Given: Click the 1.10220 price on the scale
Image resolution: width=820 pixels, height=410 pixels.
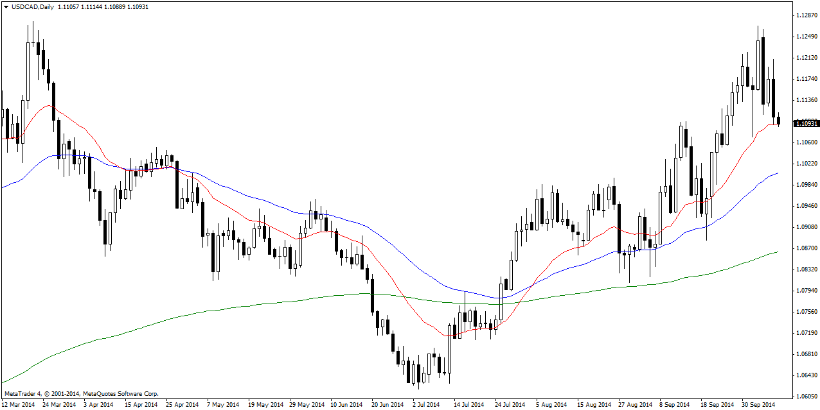Looking at the screenshot, I should click(806, 164).
